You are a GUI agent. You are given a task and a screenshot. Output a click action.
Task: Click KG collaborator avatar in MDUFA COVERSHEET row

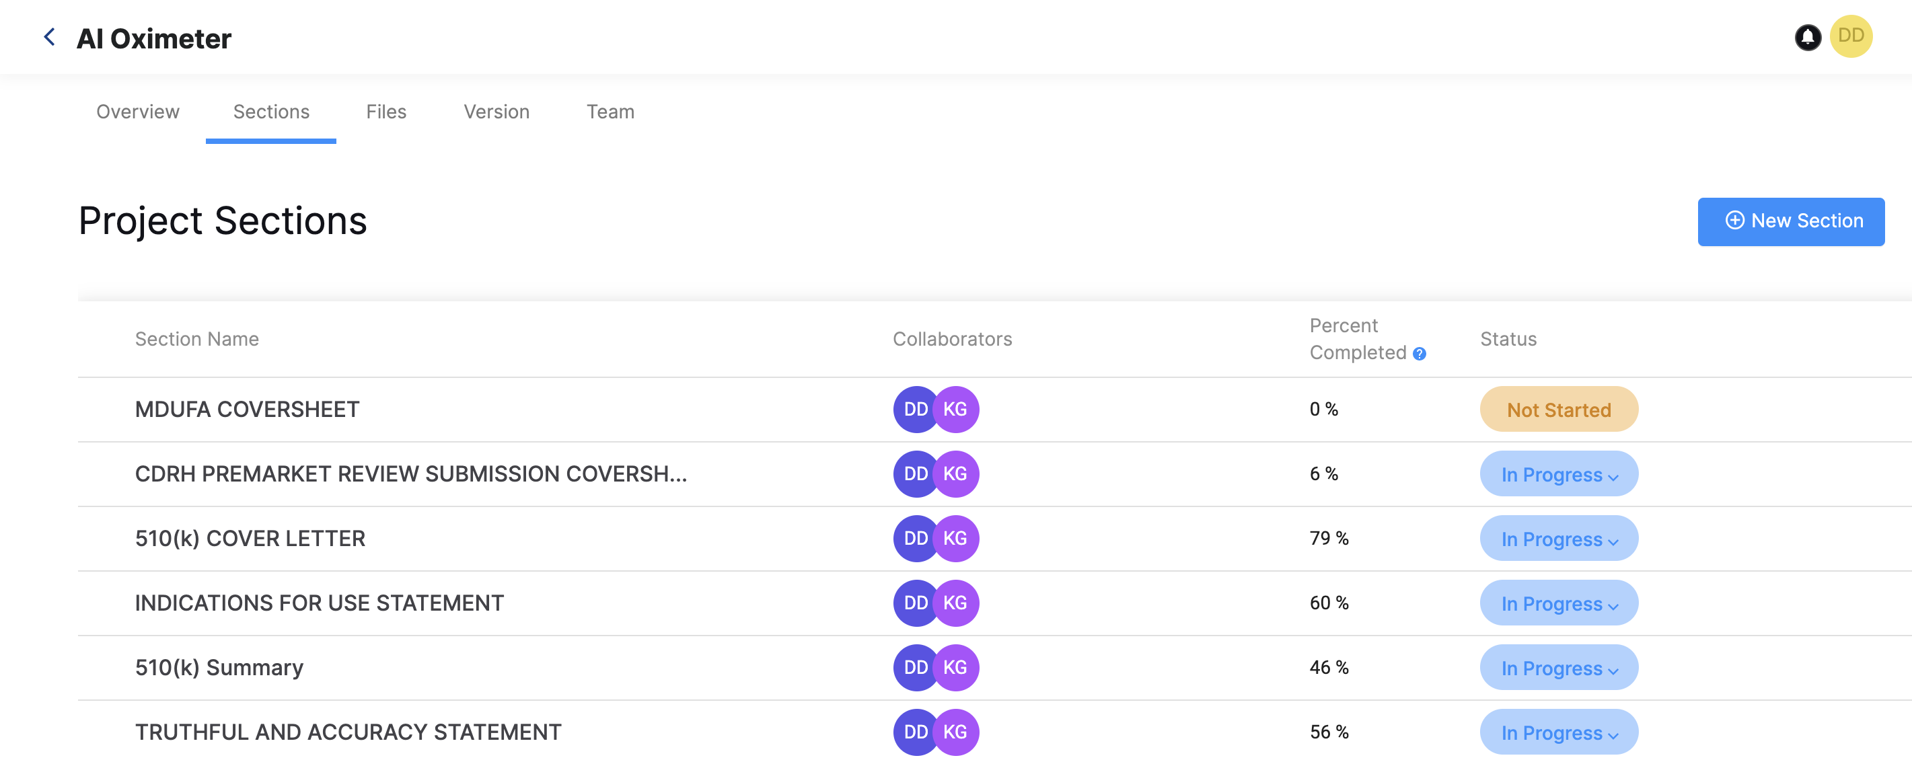[955, 410]
